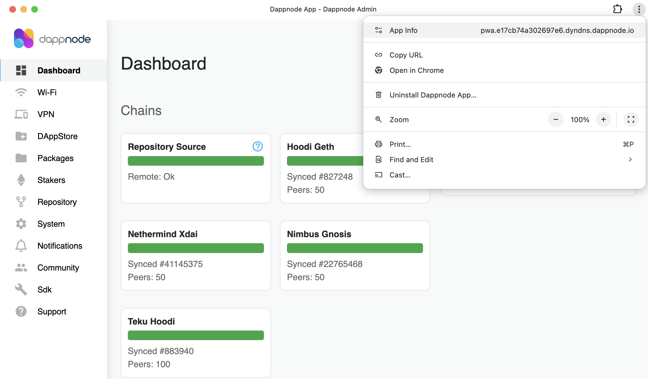648x379 pixels.
Task: Click the dappnode logo
Action: [52, 39]
